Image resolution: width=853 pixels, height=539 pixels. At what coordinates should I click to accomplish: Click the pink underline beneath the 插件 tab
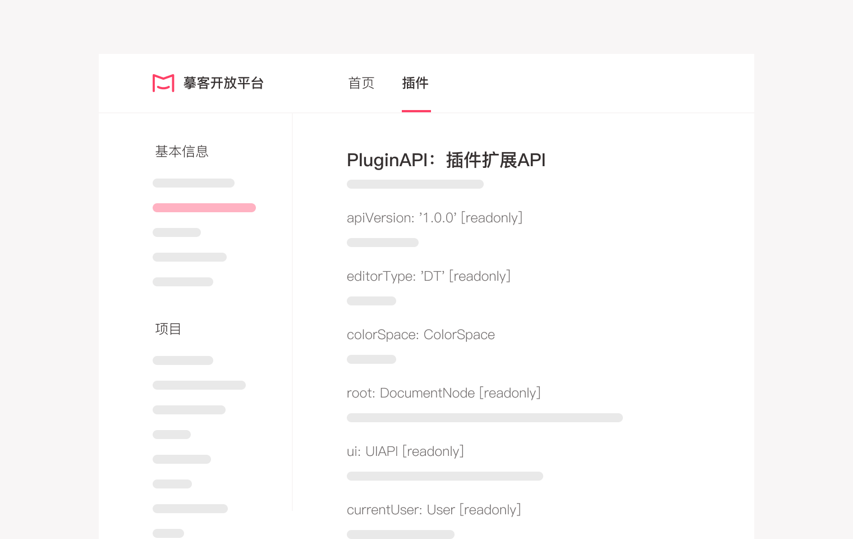tap(416, 111)
